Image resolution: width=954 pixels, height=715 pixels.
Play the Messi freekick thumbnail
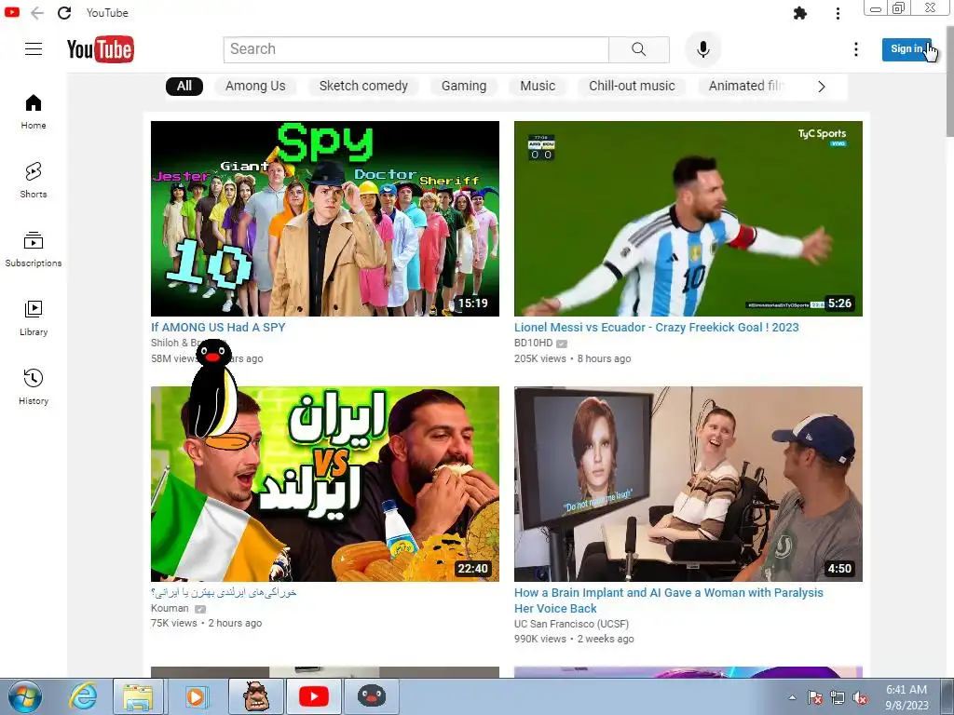click(x=688, y=218)
